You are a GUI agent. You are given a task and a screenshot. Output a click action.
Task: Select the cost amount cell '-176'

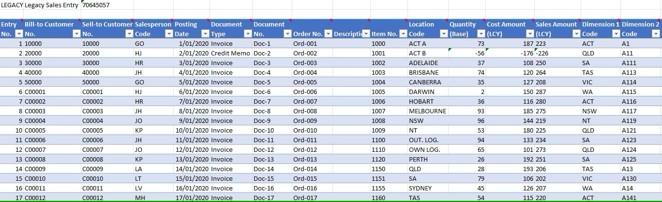(x=510, y=53)
